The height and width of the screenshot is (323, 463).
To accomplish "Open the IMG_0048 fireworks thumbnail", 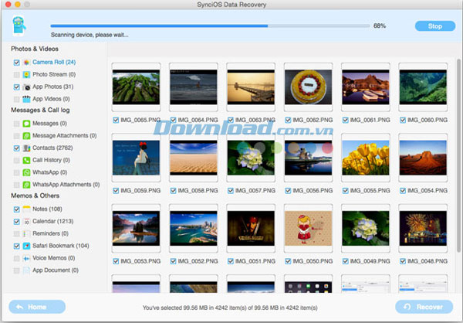I will (x=423, y=229).
